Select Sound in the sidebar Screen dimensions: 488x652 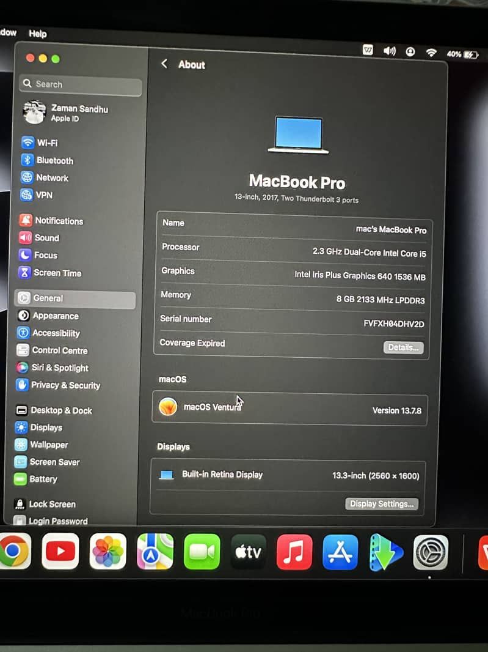(39, 238)
